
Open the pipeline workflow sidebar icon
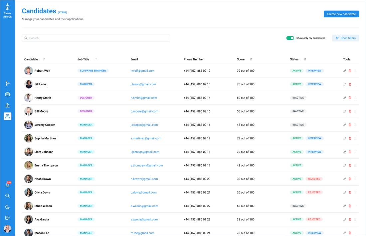click(7, 83)
